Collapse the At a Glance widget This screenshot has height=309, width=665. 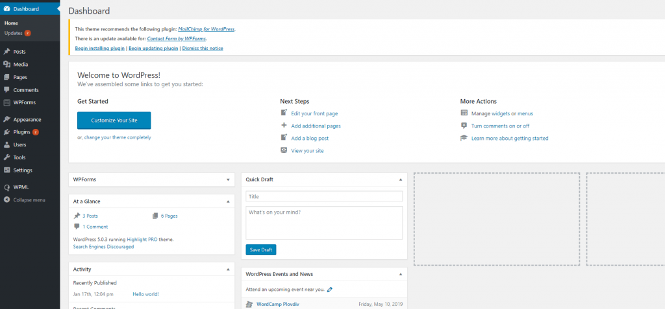click(227, 201)
